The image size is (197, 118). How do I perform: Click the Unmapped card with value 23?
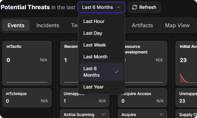pyautogui.click(x=186, y=98)
